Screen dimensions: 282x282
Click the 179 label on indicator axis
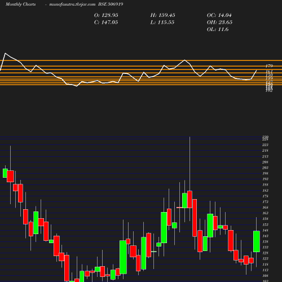[x=269, y=66]
